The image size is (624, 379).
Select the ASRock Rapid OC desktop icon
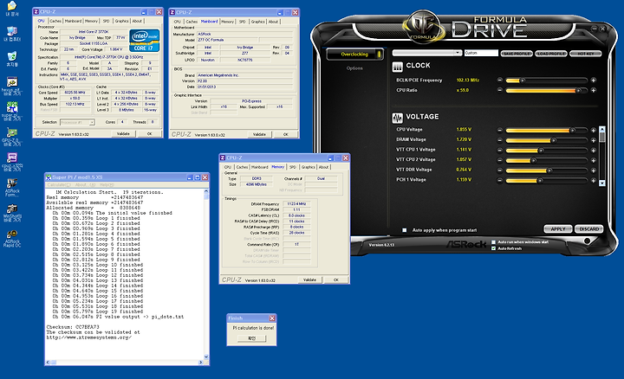click(12, 238)
